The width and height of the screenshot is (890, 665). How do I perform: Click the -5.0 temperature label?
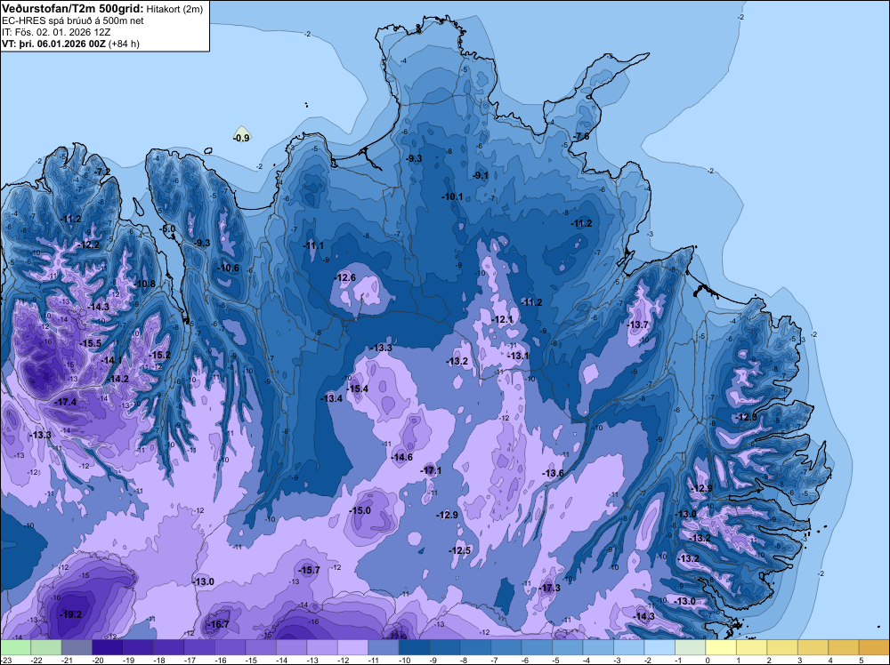(167, 229)
